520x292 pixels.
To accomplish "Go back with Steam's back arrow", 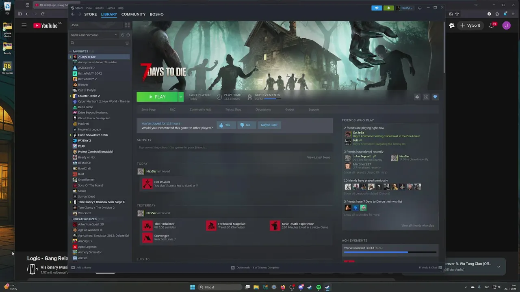I will [73, 14].
